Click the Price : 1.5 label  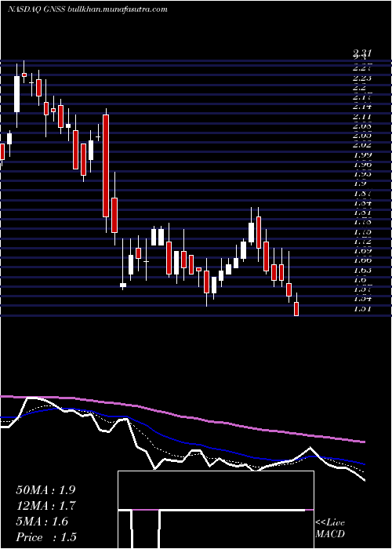click(46, 536)
